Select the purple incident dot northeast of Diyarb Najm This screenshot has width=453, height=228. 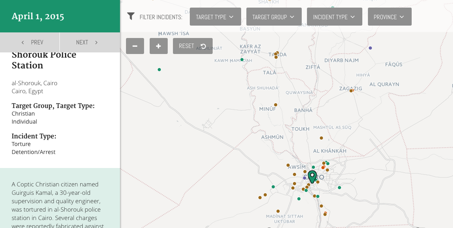tap(370, 48)
